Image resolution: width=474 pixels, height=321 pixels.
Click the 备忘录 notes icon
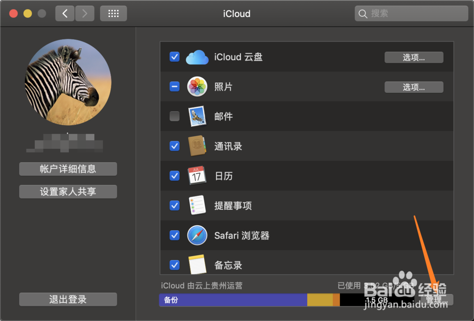[197, 265]
